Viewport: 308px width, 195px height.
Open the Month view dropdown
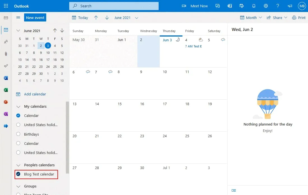tap(251, 18)
